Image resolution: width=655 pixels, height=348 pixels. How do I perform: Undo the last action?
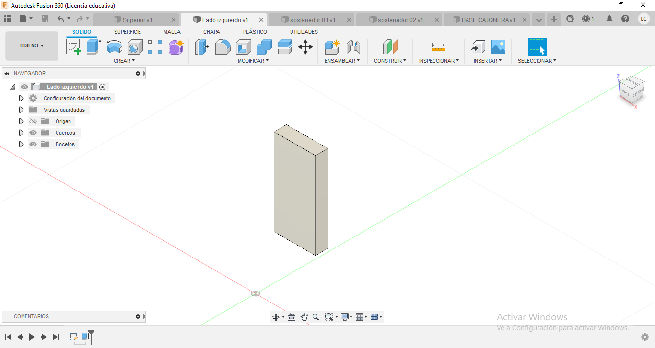(x=61, y=19)
